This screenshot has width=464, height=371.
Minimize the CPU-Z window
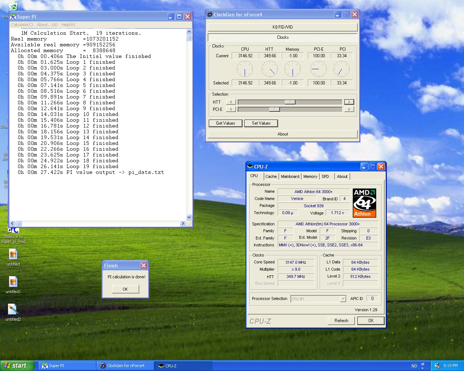click(x=364, y=167)
